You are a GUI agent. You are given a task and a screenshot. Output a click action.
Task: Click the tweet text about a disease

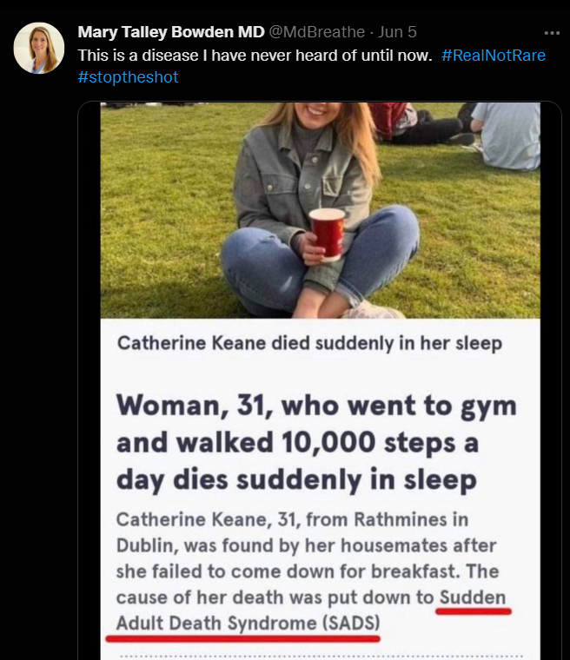click(x=255, y=55)
